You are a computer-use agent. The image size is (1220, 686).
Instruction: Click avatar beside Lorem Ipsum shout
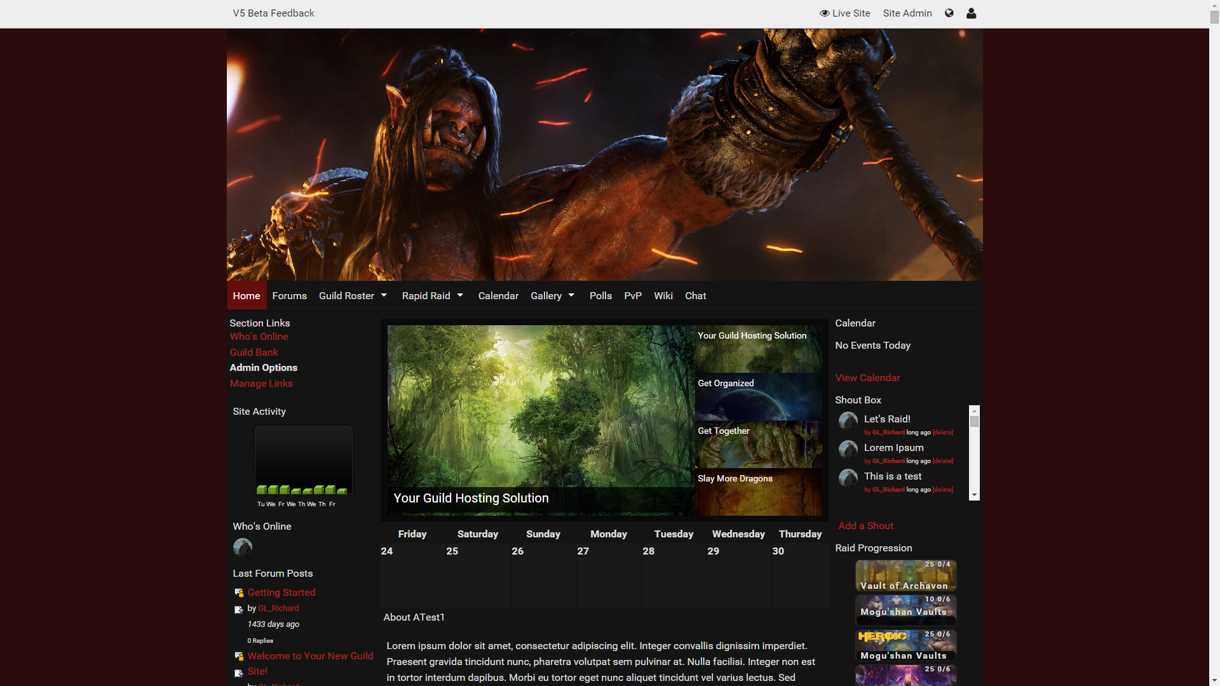coord(848,449)
